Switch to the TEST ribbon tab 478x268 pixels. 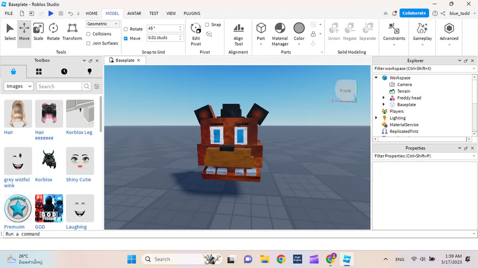(154, 13)
